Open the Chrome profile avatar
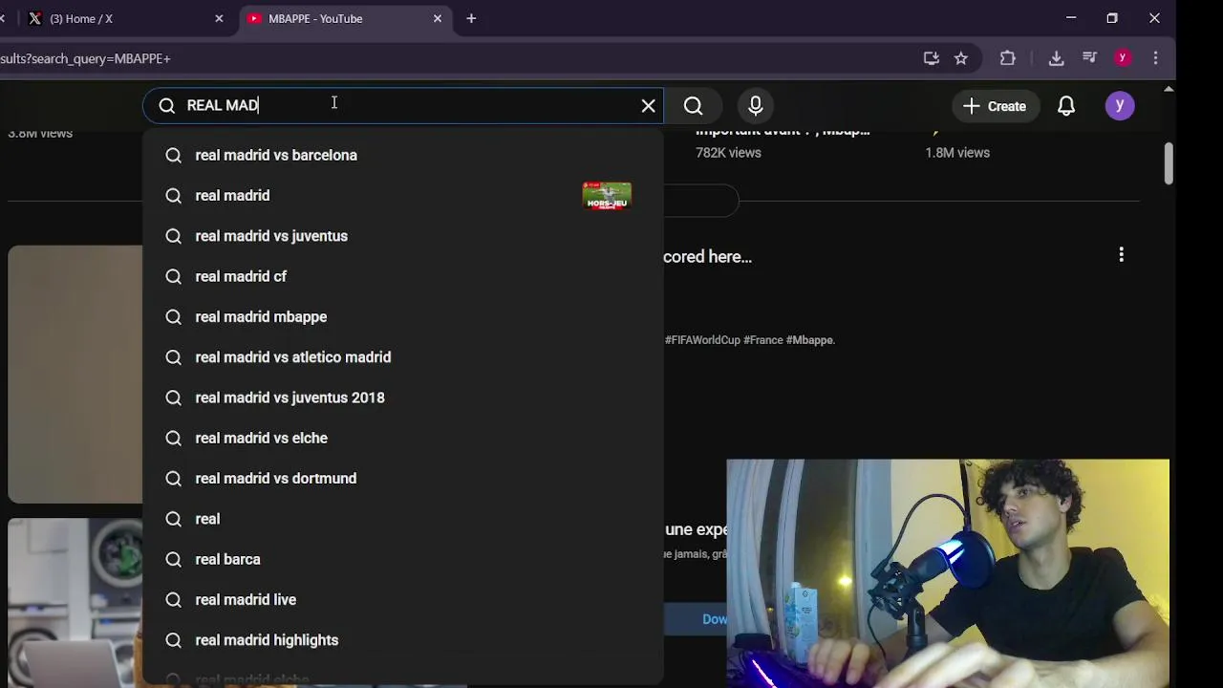The height and width of the screenshot is (688, 1223). [x=1123, y=58]
